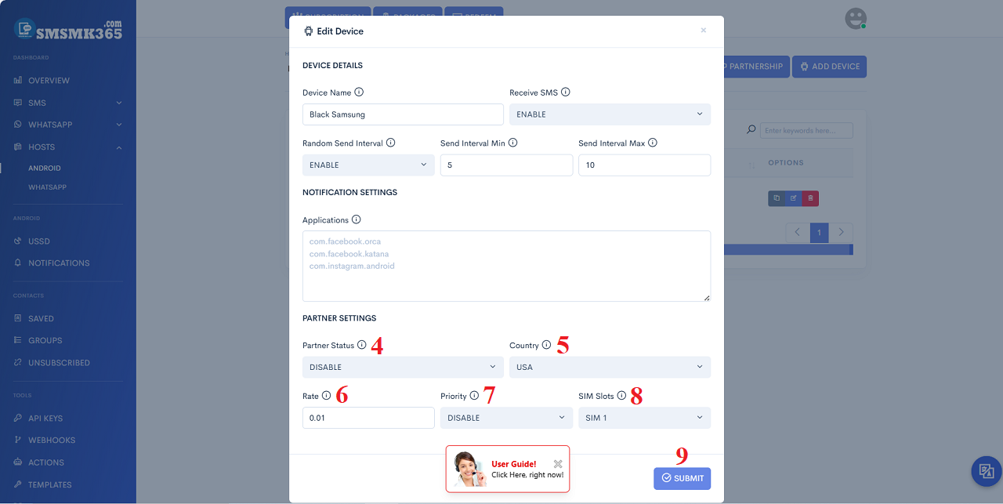Click page 1 in pagination
The image size is (1003, 504).
click(x=820, y=233)
